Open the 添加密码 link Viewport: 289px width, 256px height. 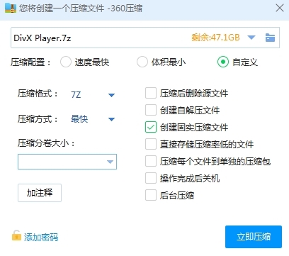[x=41, y=237]
